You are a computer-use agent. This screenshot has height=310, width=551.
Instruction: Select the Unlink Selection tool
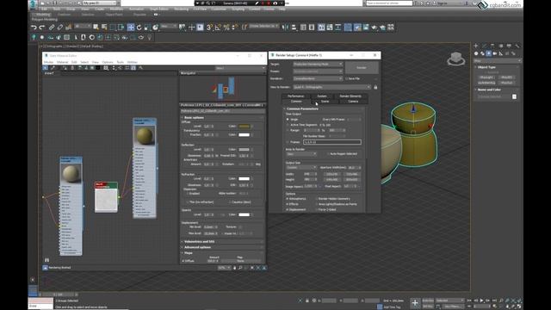click(x=60, y=27)
